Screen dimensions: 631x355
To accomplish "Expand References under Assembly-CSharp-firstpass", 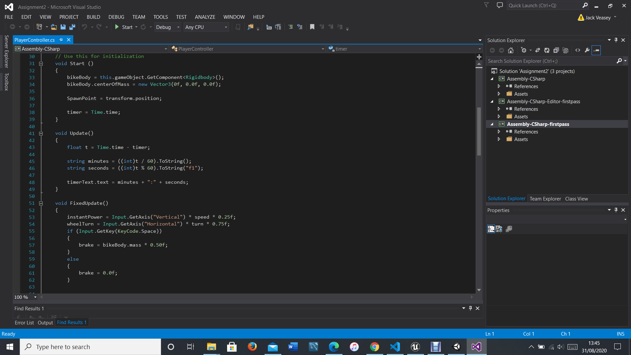I will tap(499, 132).
